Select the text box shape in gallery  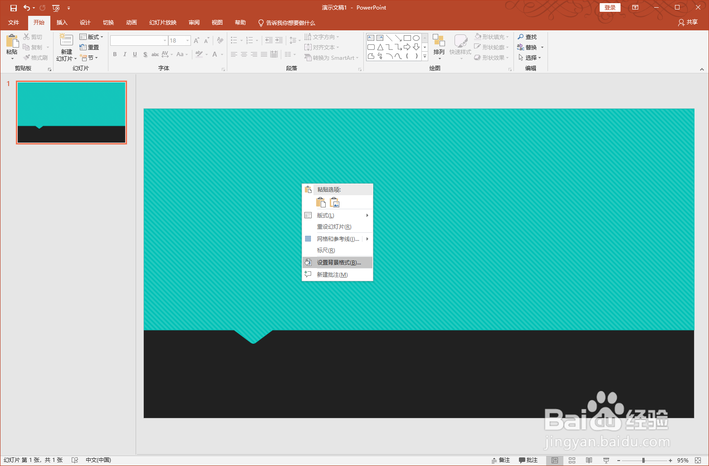coord(371,38)
